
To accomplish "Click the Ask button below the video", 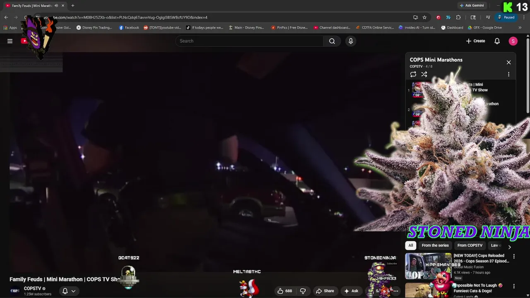I will pos(351,291).
